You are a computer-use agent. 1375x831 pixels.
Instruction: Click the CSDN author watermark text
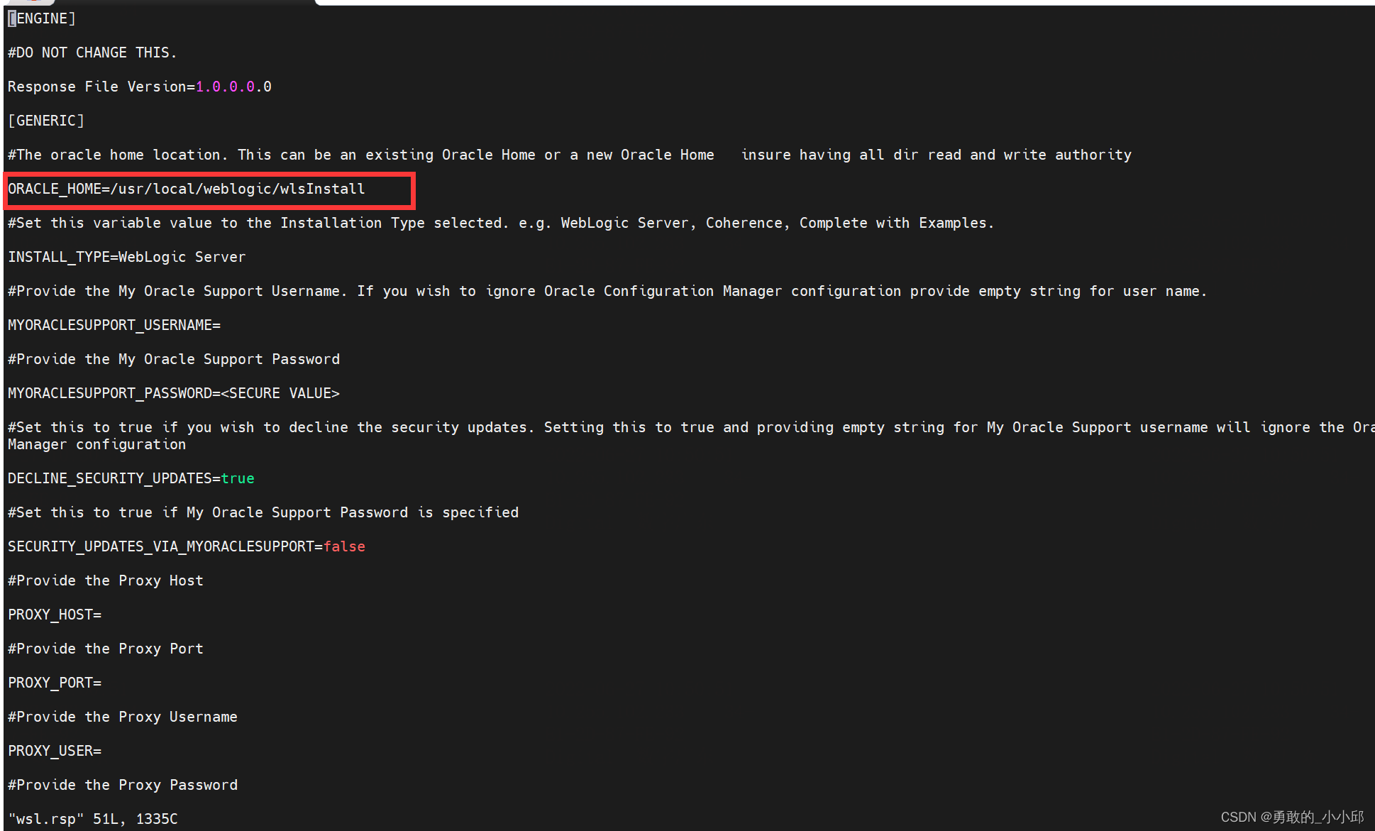point(1291,817)
